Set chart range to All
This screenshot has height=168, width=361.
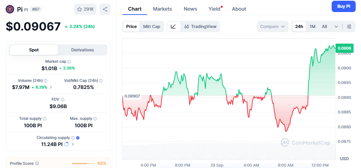click(324, 27)
